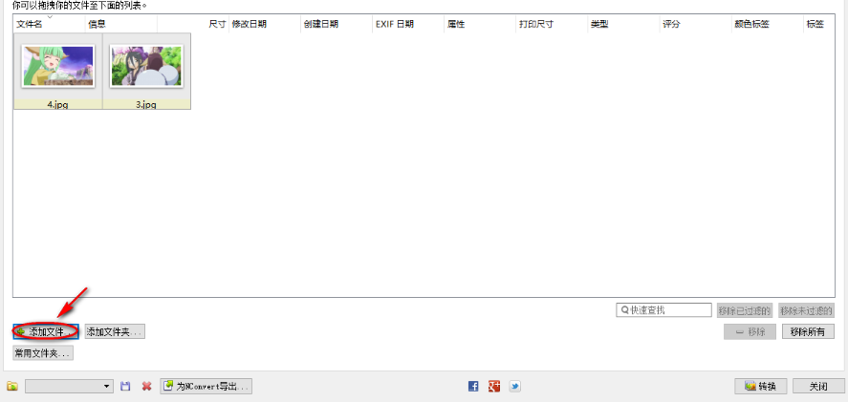The image size is (848, 402).
Task: Click 为NConvert导出 export button
Action: coord(207,387)
